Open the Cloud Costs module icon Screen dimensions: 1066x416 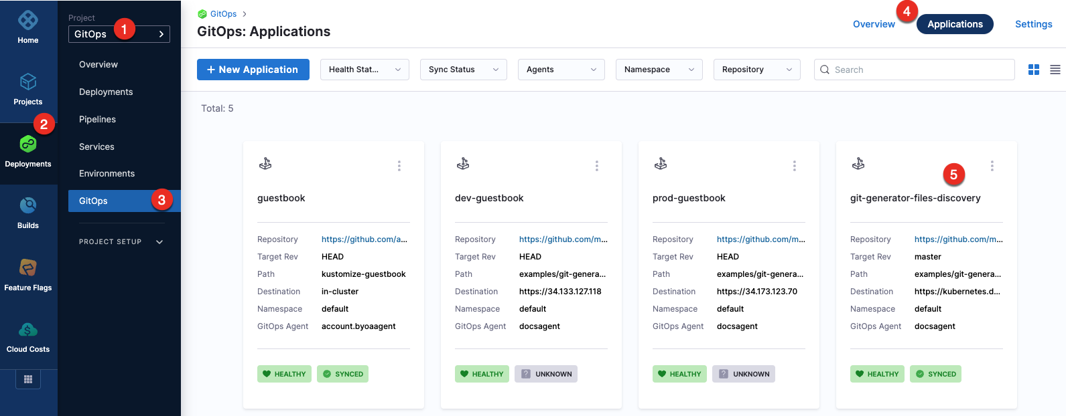click(x=28, y=329)
